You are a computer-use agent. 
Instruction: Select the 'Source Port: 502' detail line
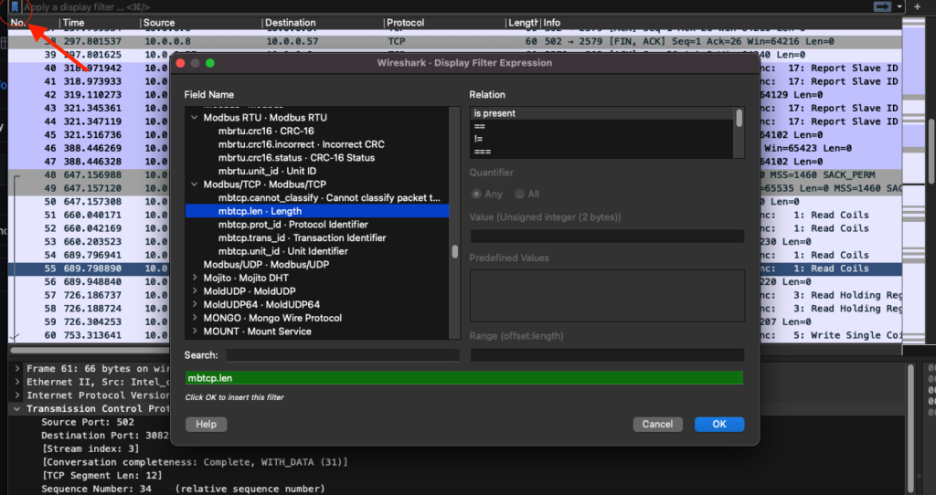coord(88,422)
